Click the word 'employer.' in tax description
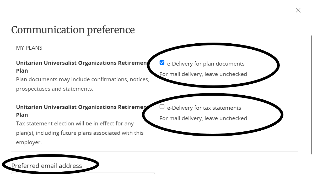 [x=29, y=142]
